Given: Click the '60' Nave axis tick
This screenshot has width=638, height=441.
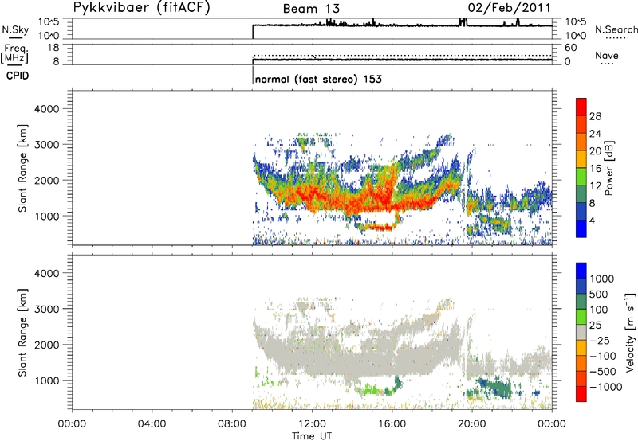Looking at the screenshot, I should (570, 48).
